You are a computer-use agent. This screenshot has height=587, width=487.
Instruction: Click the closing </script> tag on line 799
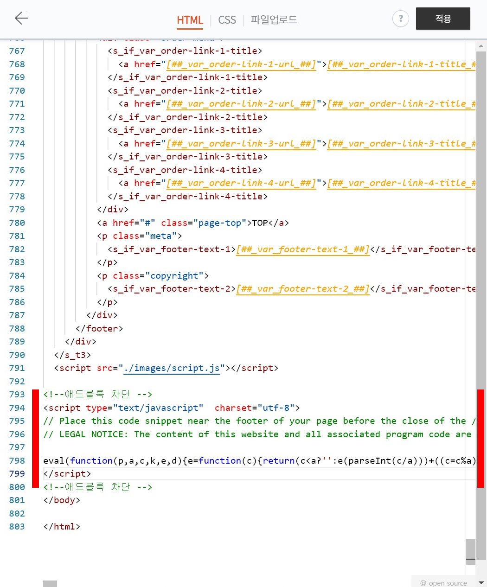pos(67,474)
